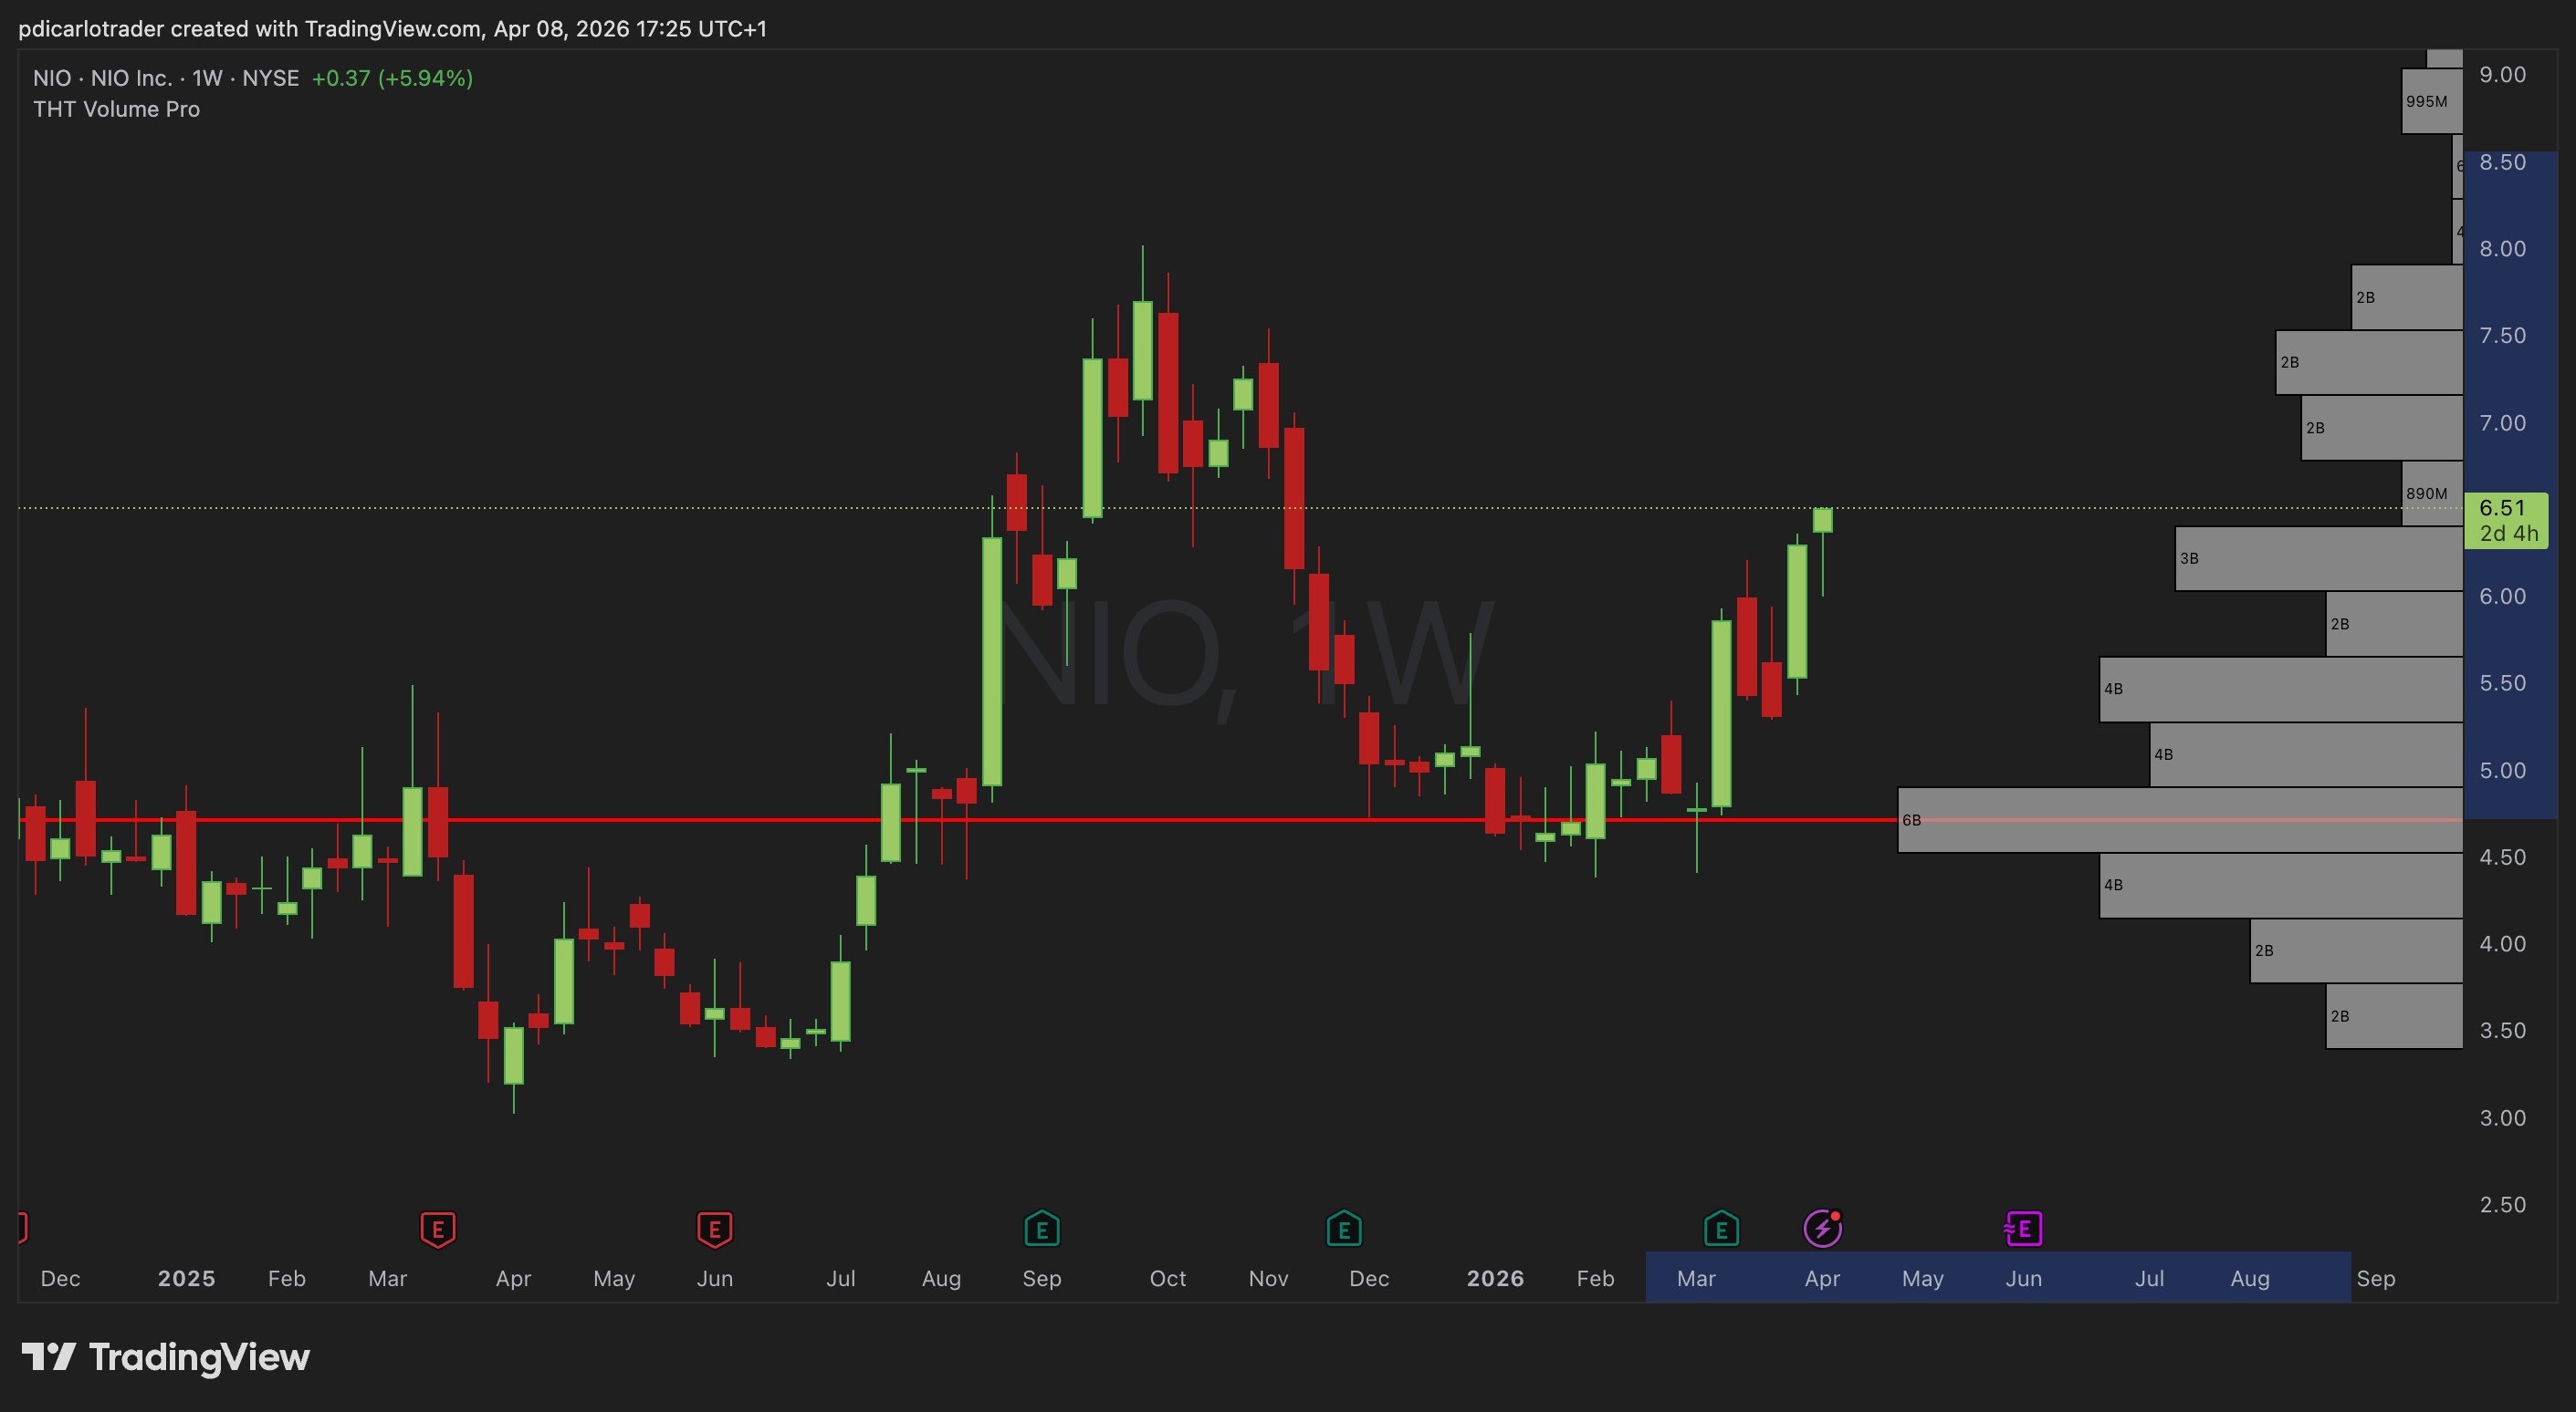This screenshot has height=1412, width=2576.
Task: Click the THT Volume Pro indicator label
Action: click(116, 109)
